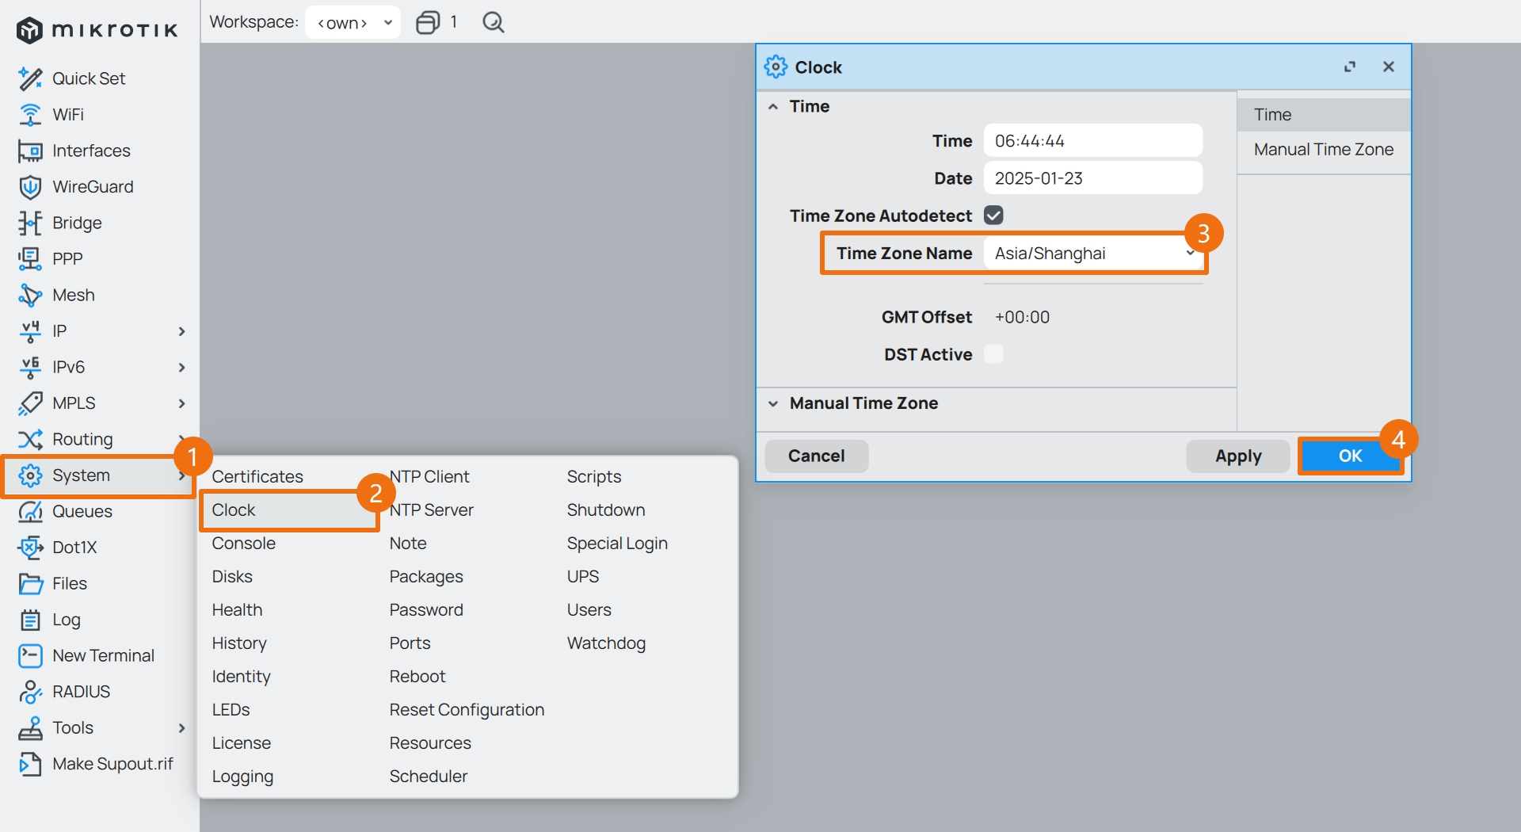Click the Quick Set wand icon
The width and height of the screenshot is (1521, 832).
[30, 78]
